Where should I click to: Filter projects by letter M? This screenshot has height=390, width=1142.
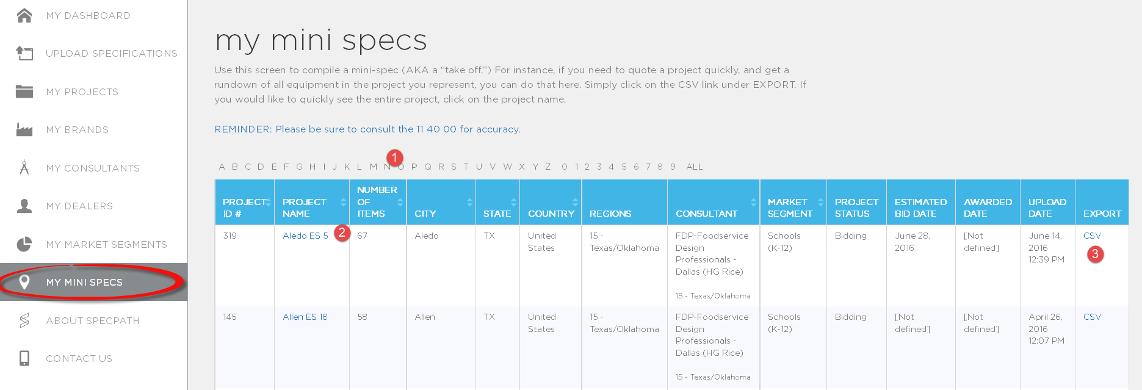374,167
